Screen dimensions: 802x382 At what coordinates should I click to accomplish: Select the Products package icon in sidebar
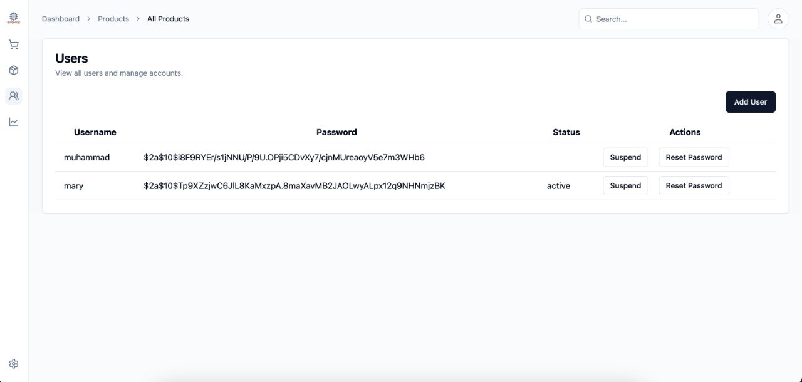click(13, 70)
